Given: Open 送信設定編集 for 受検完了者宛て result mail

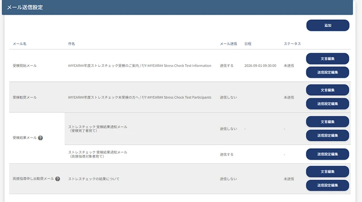Looking at the screenshot, I should [327, 136].
